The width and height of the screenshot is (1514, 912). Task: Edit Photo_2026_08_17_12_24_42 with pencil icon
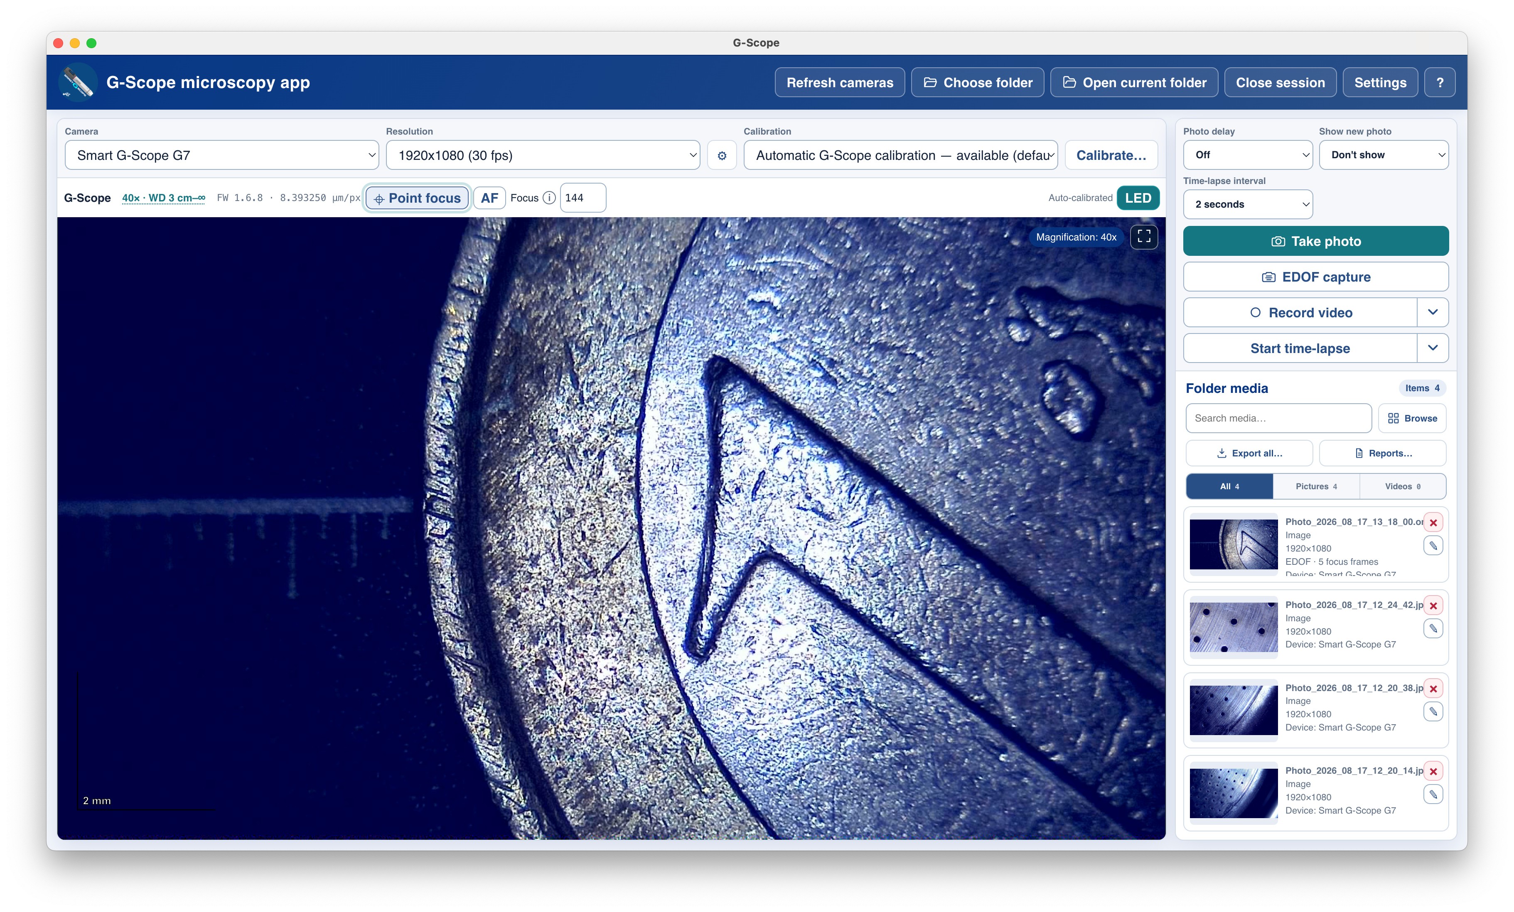tap(1433, 628)
